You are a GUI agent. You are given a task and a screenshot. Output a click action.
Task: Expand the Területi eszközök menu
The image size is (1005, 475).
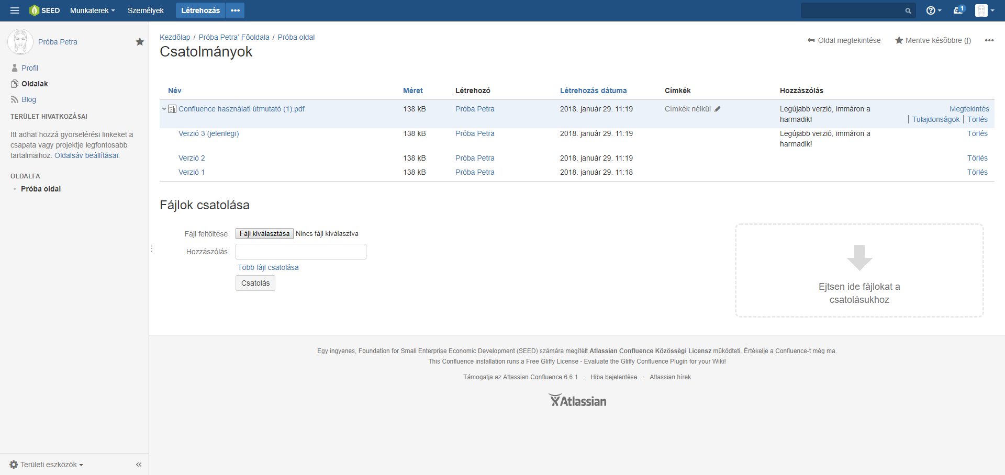(x=47, y=465)
